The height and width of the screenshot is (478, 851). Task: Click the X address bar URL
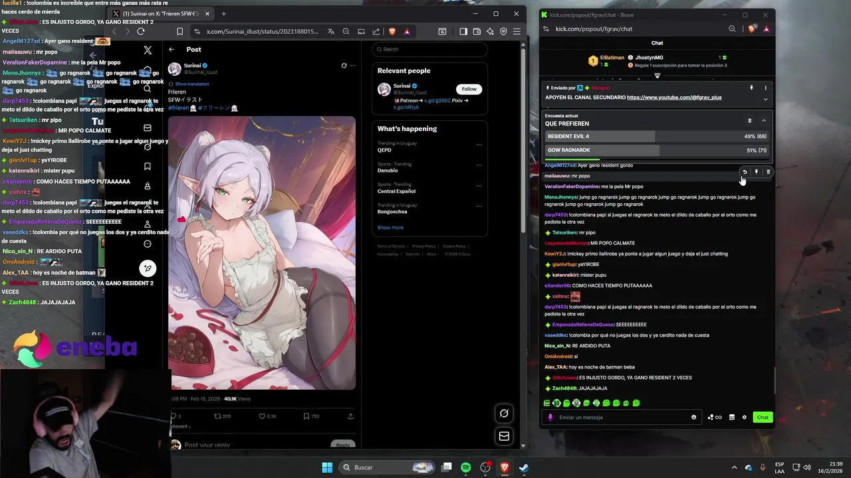pos(263,31)
